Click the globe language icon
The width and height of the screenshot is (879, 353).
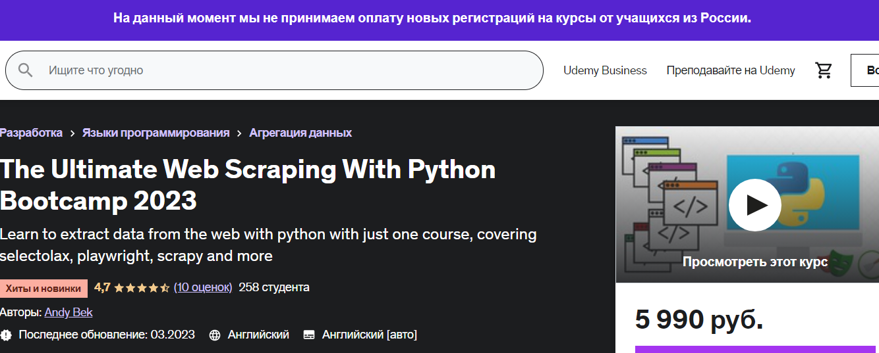(215, 335)
